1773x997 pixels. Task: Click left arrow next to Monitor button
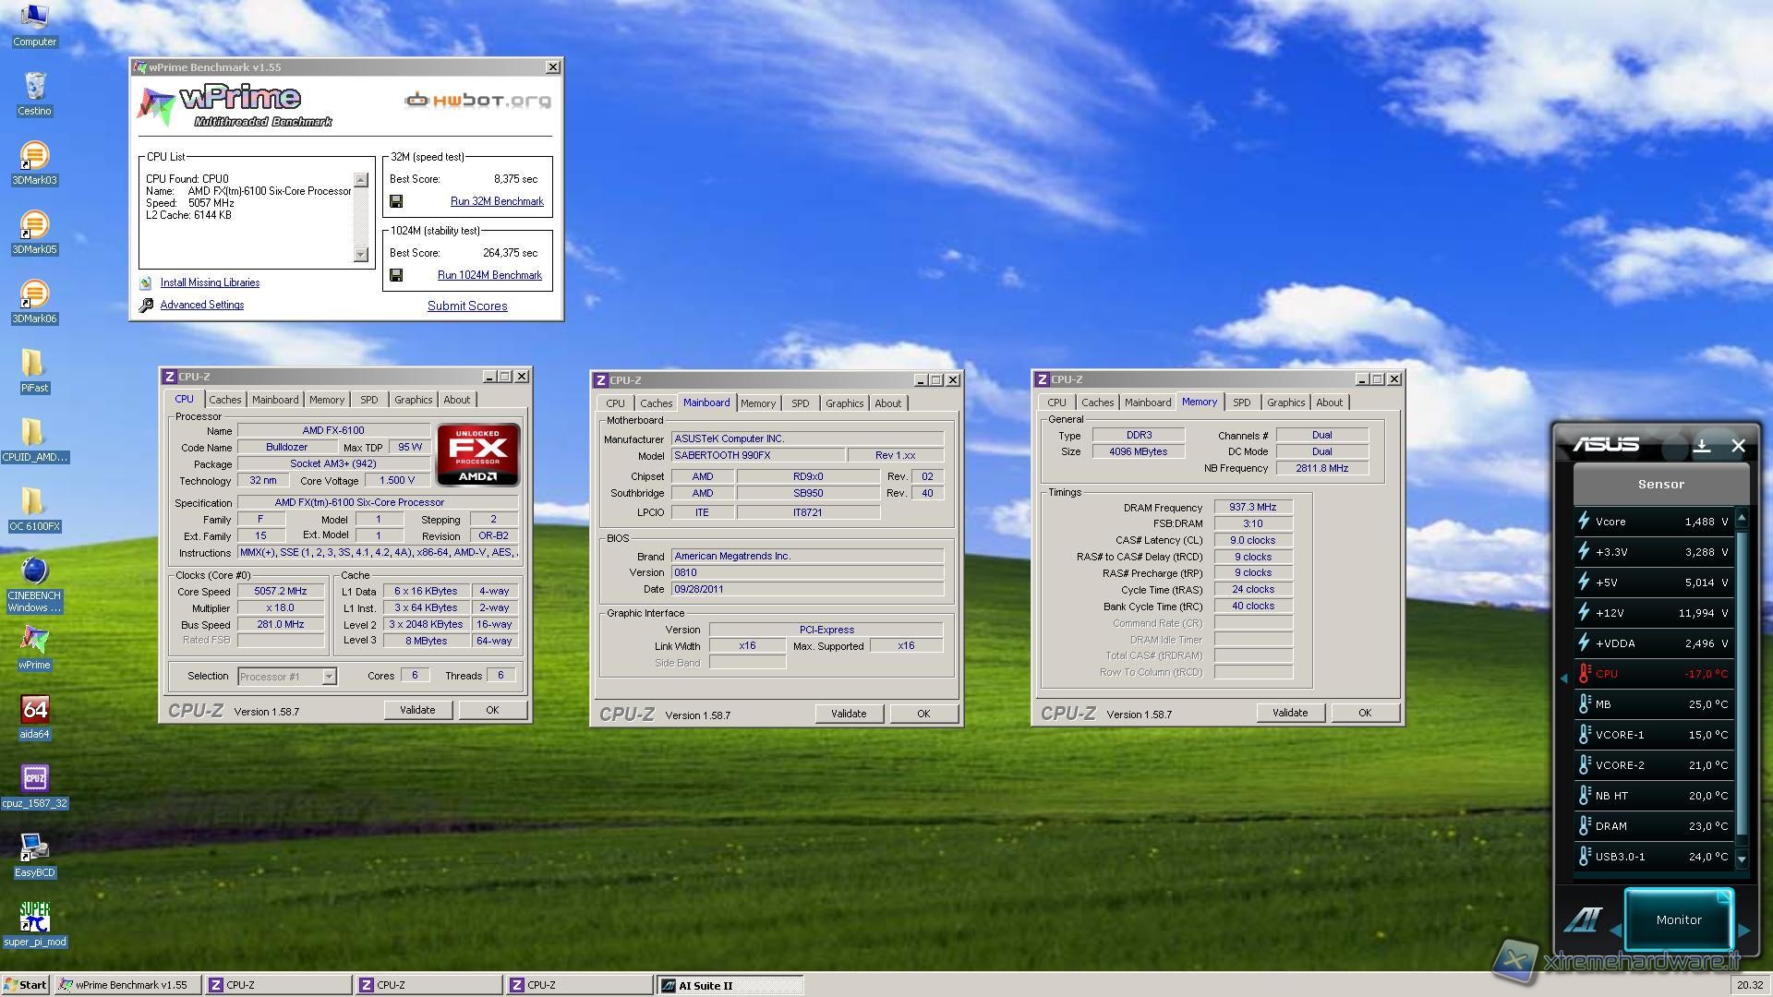coord(1615,930)
